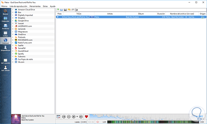This screenshot has height=124, width=207.
Task: Sort by the Título column header
Action: click(x=79, y=14)
